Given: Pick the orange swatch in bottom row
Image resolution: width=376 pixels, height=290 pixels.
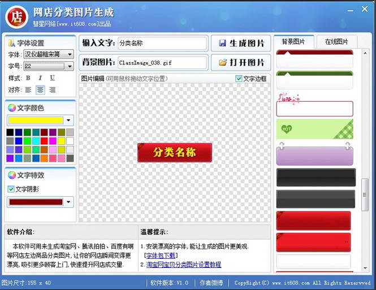Looking at the screenshot, I should (x=44, y=158).
